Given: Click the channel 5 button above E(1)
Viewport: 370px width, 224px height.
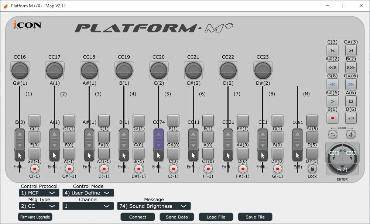Looking at the screenshot, I should tap(173, 121).
